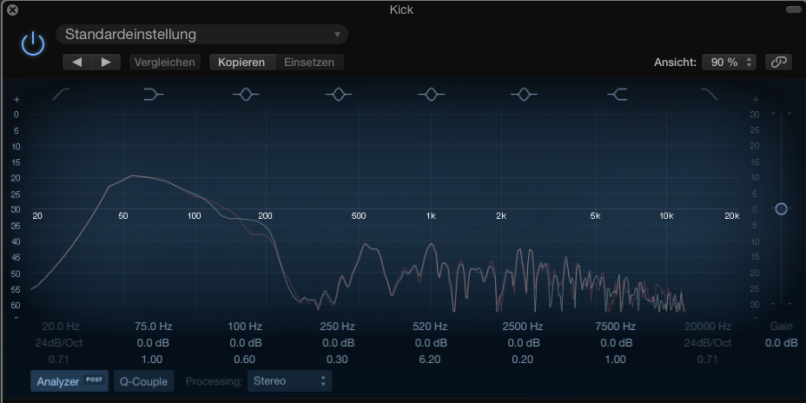Click the Q value 6.20
This screenshot has height=403, width=806.
coord(430,360)
